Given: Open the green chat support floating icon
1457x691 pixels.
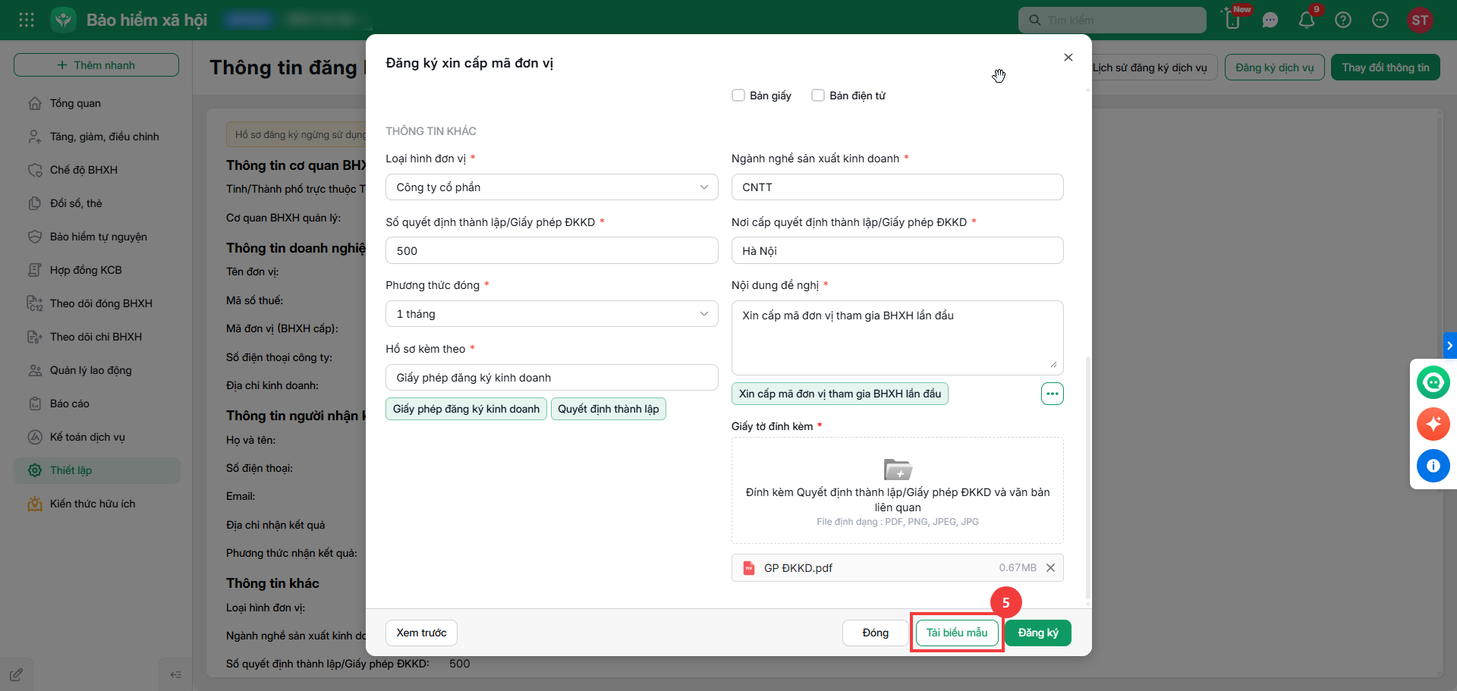Looking at the screenshot, I should (1433, 382).
